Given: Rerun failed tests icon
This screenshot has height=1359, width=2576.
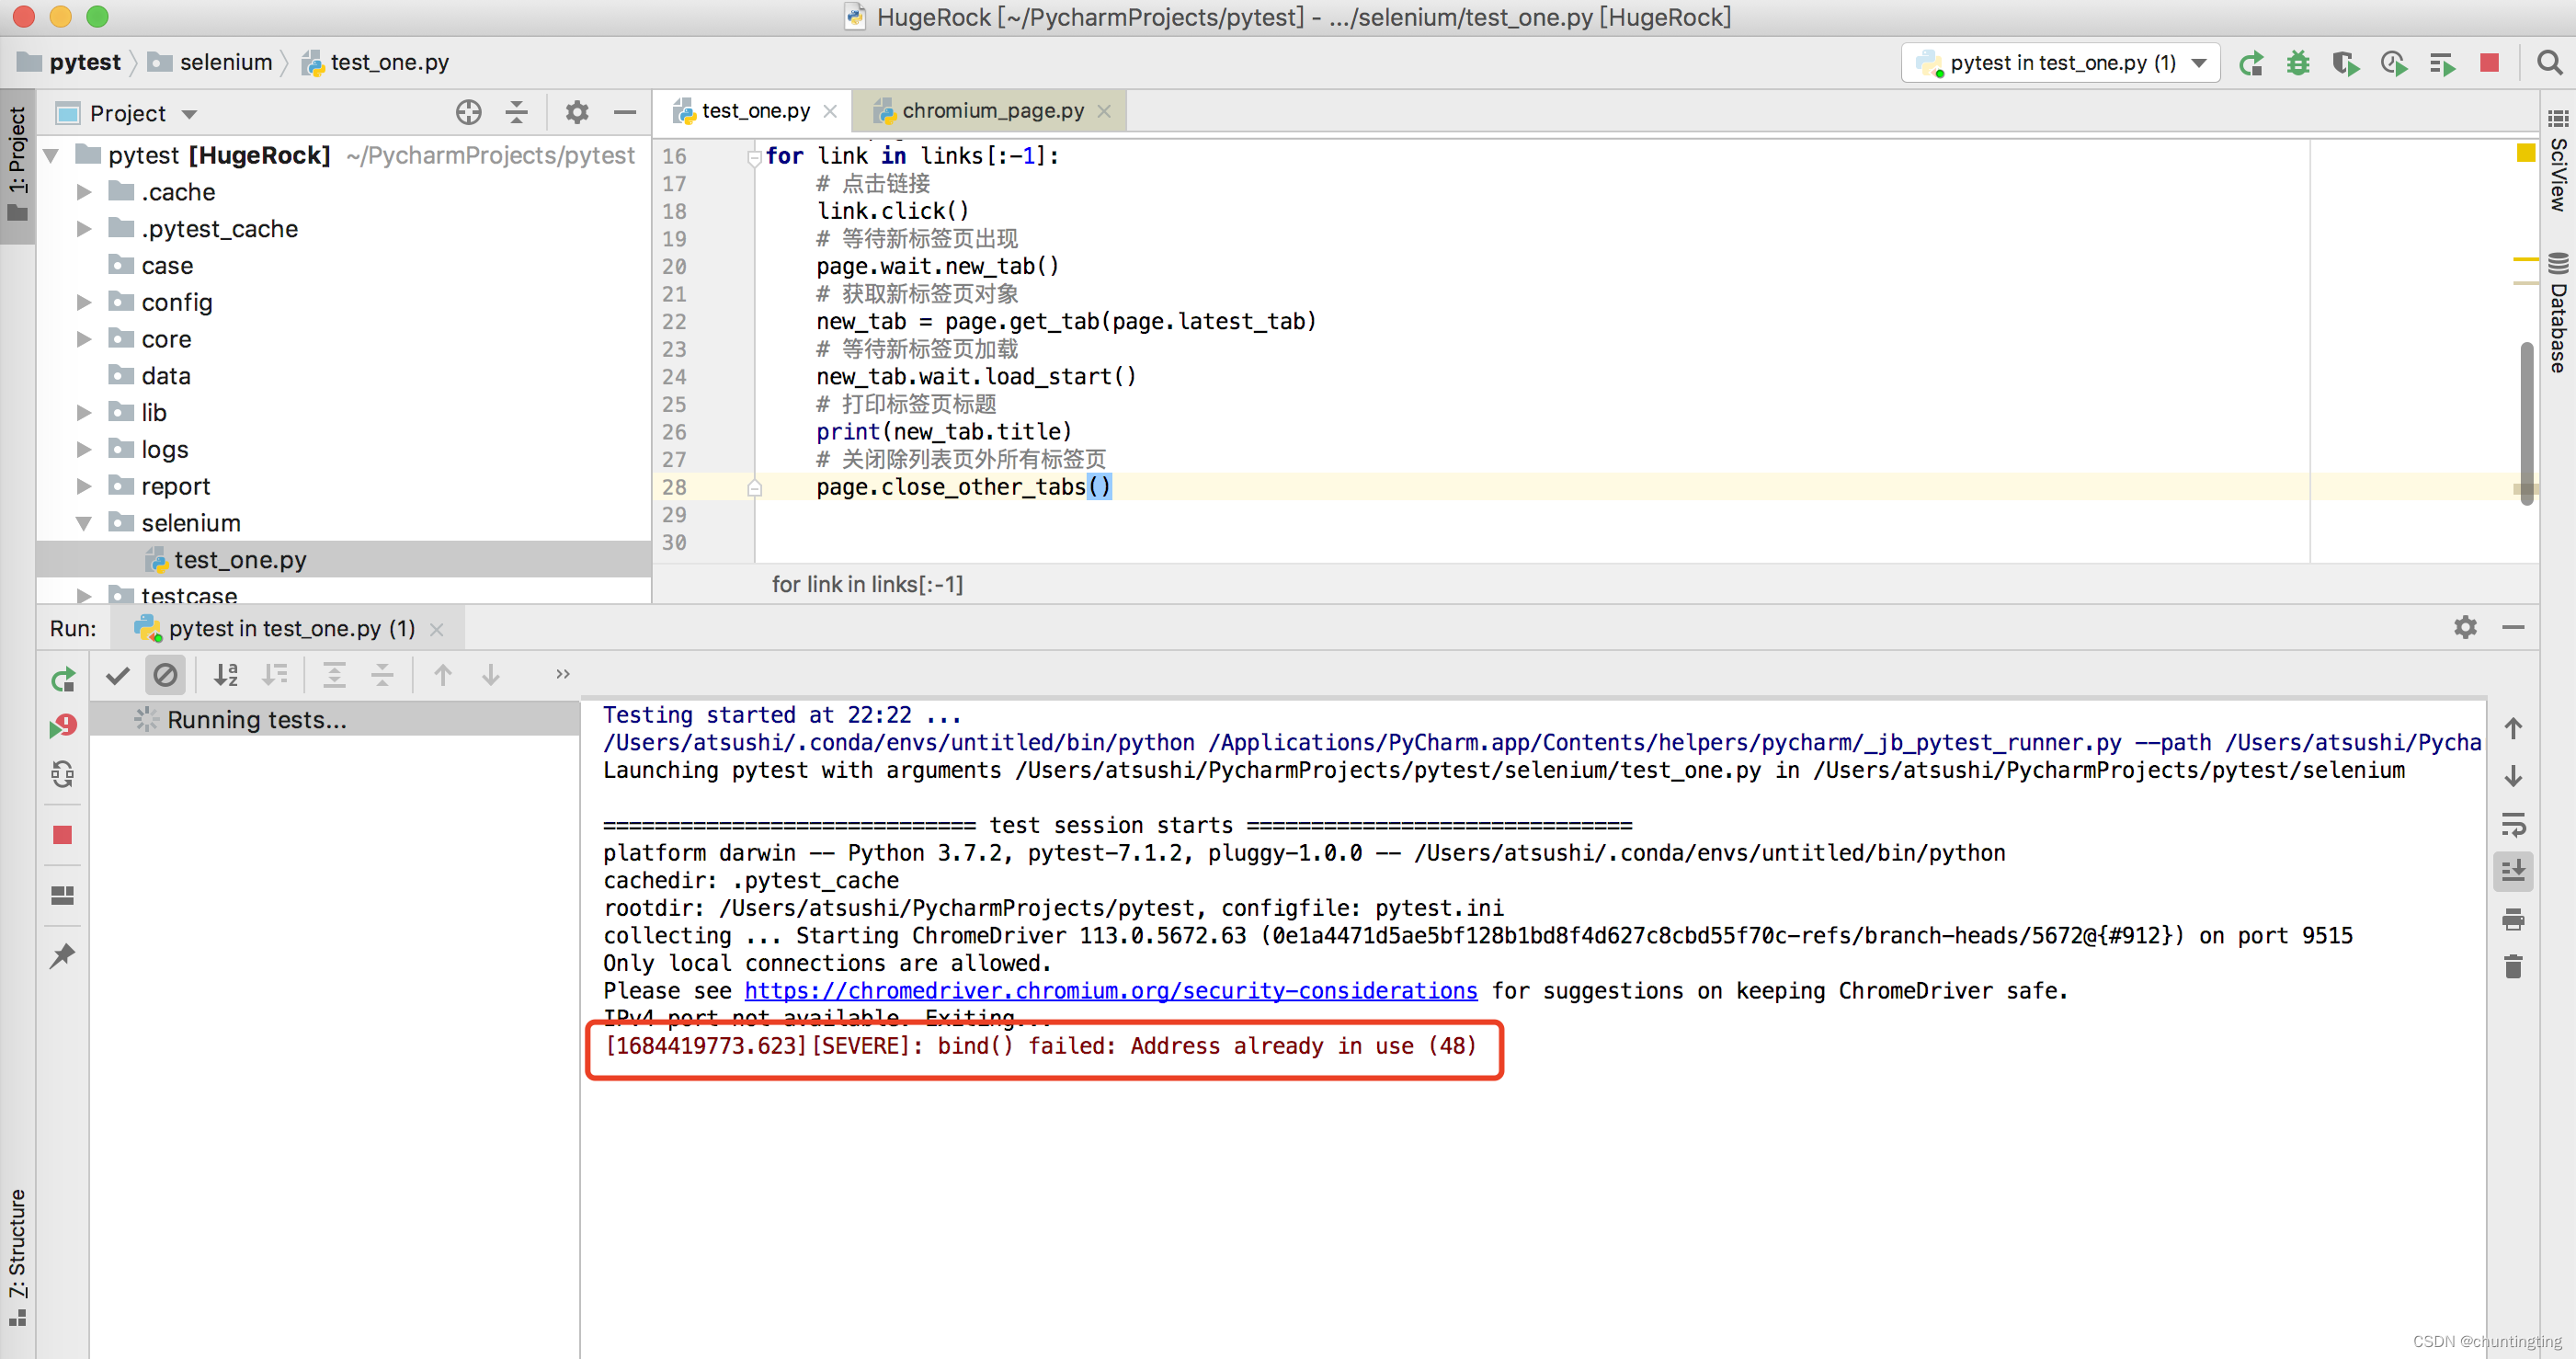Looking at the screenshot, I should click(x=63, y=726).
